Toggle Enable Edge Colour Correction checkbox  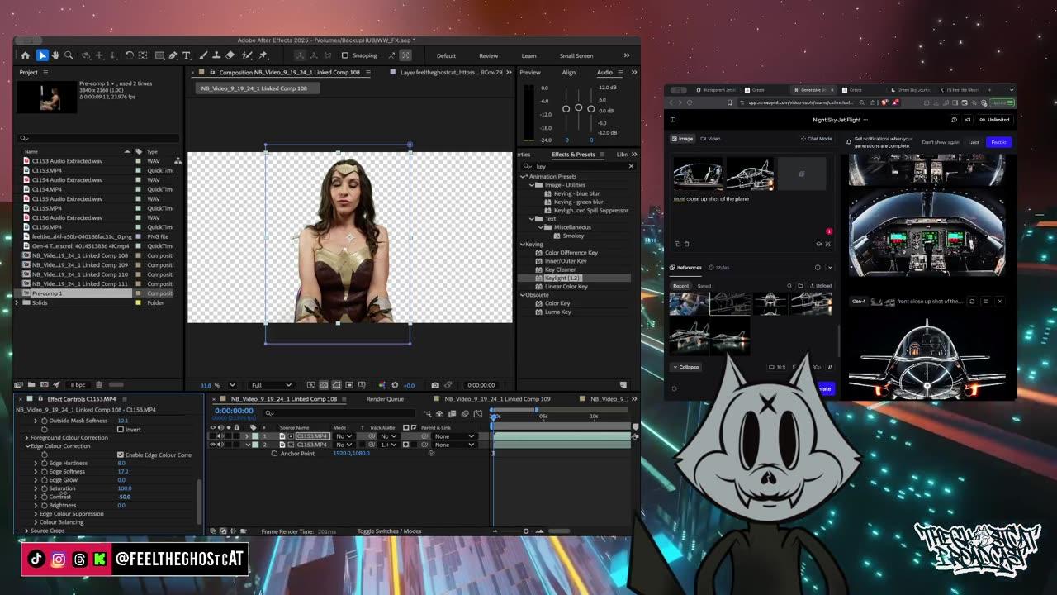121,455
